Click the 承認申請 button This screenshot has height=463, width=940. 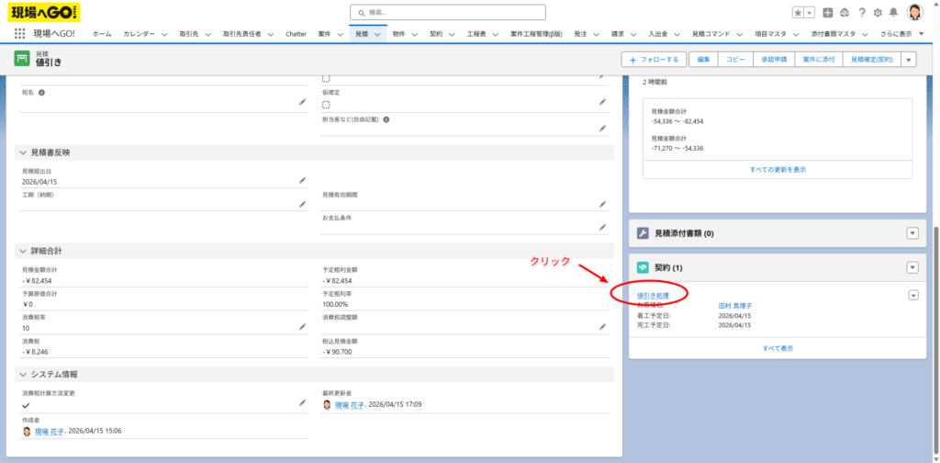[772, 59]
